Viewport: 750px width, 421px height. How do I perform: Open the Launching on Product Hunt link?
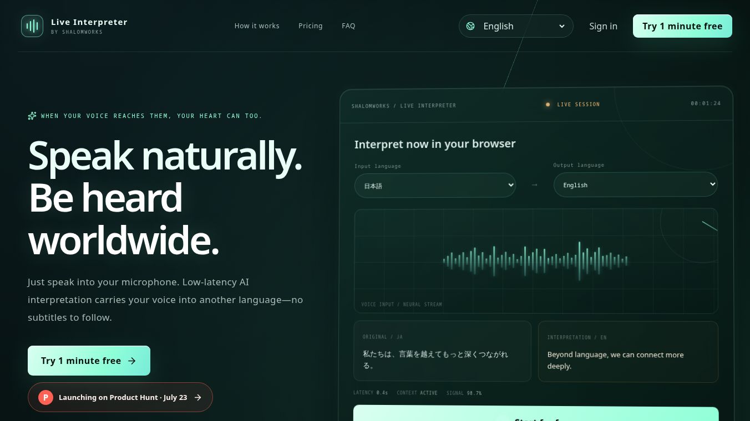click(120, 397)
